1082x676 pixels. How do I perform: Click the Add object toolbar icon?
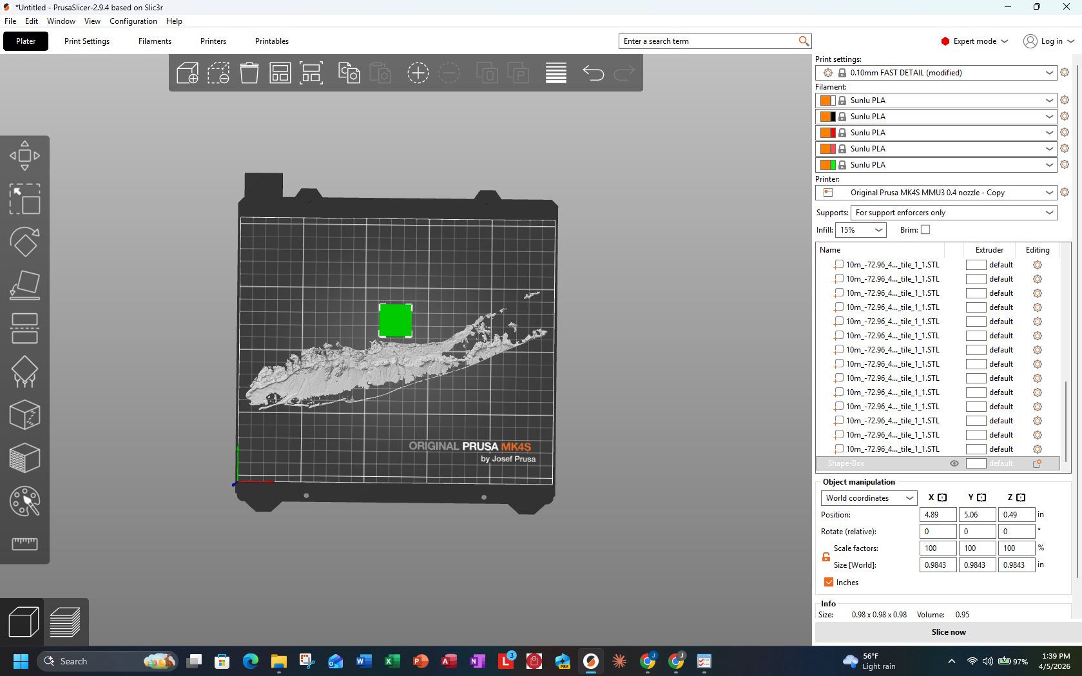188,73
